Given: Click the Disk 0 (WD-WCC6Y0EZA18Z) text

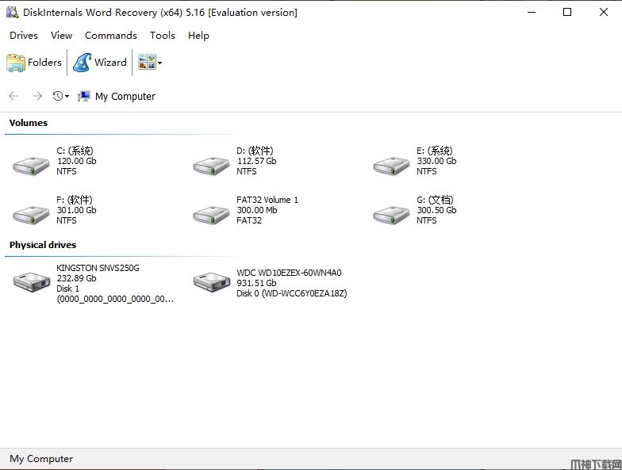Looking at the screenshot, I should click(x=292, y=293).
